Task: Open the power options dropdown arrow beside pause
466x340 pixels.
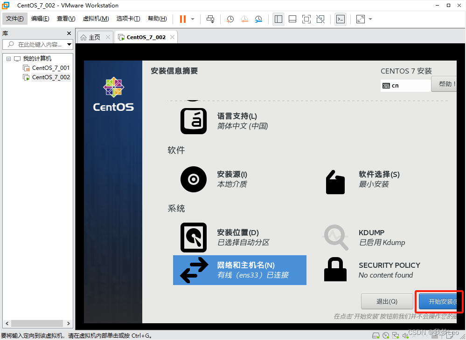Action: tap(193, 19)
